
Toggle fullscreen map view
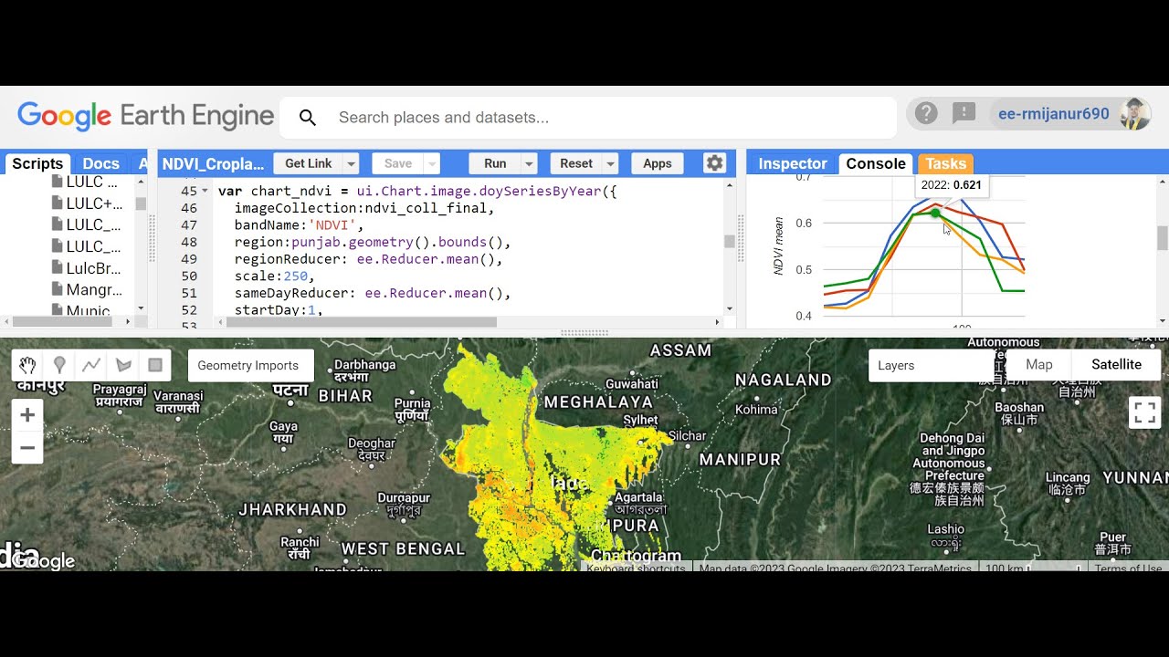point(1144,412)
